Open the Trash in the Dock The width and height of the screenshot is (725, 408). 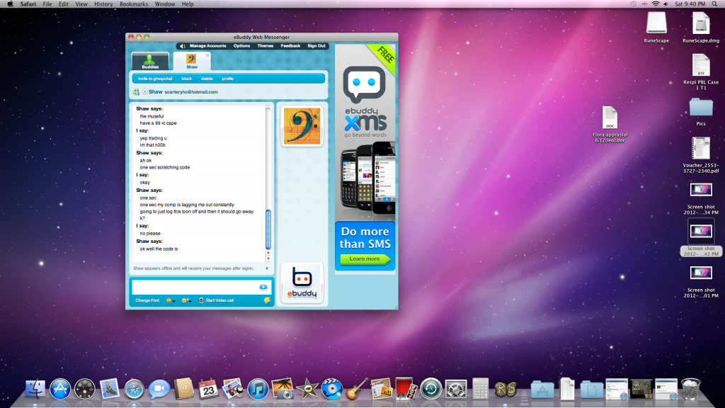tap(691, 389)
